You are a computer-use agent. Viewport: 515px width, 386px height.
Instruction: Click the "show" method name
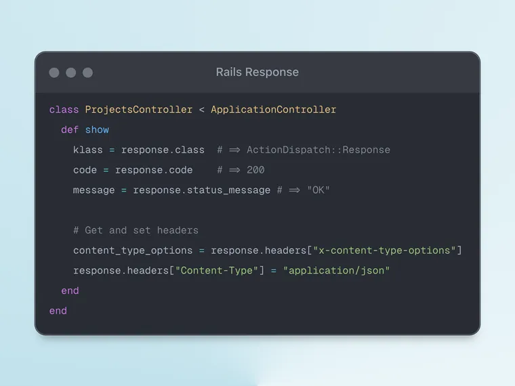(97, 129)
